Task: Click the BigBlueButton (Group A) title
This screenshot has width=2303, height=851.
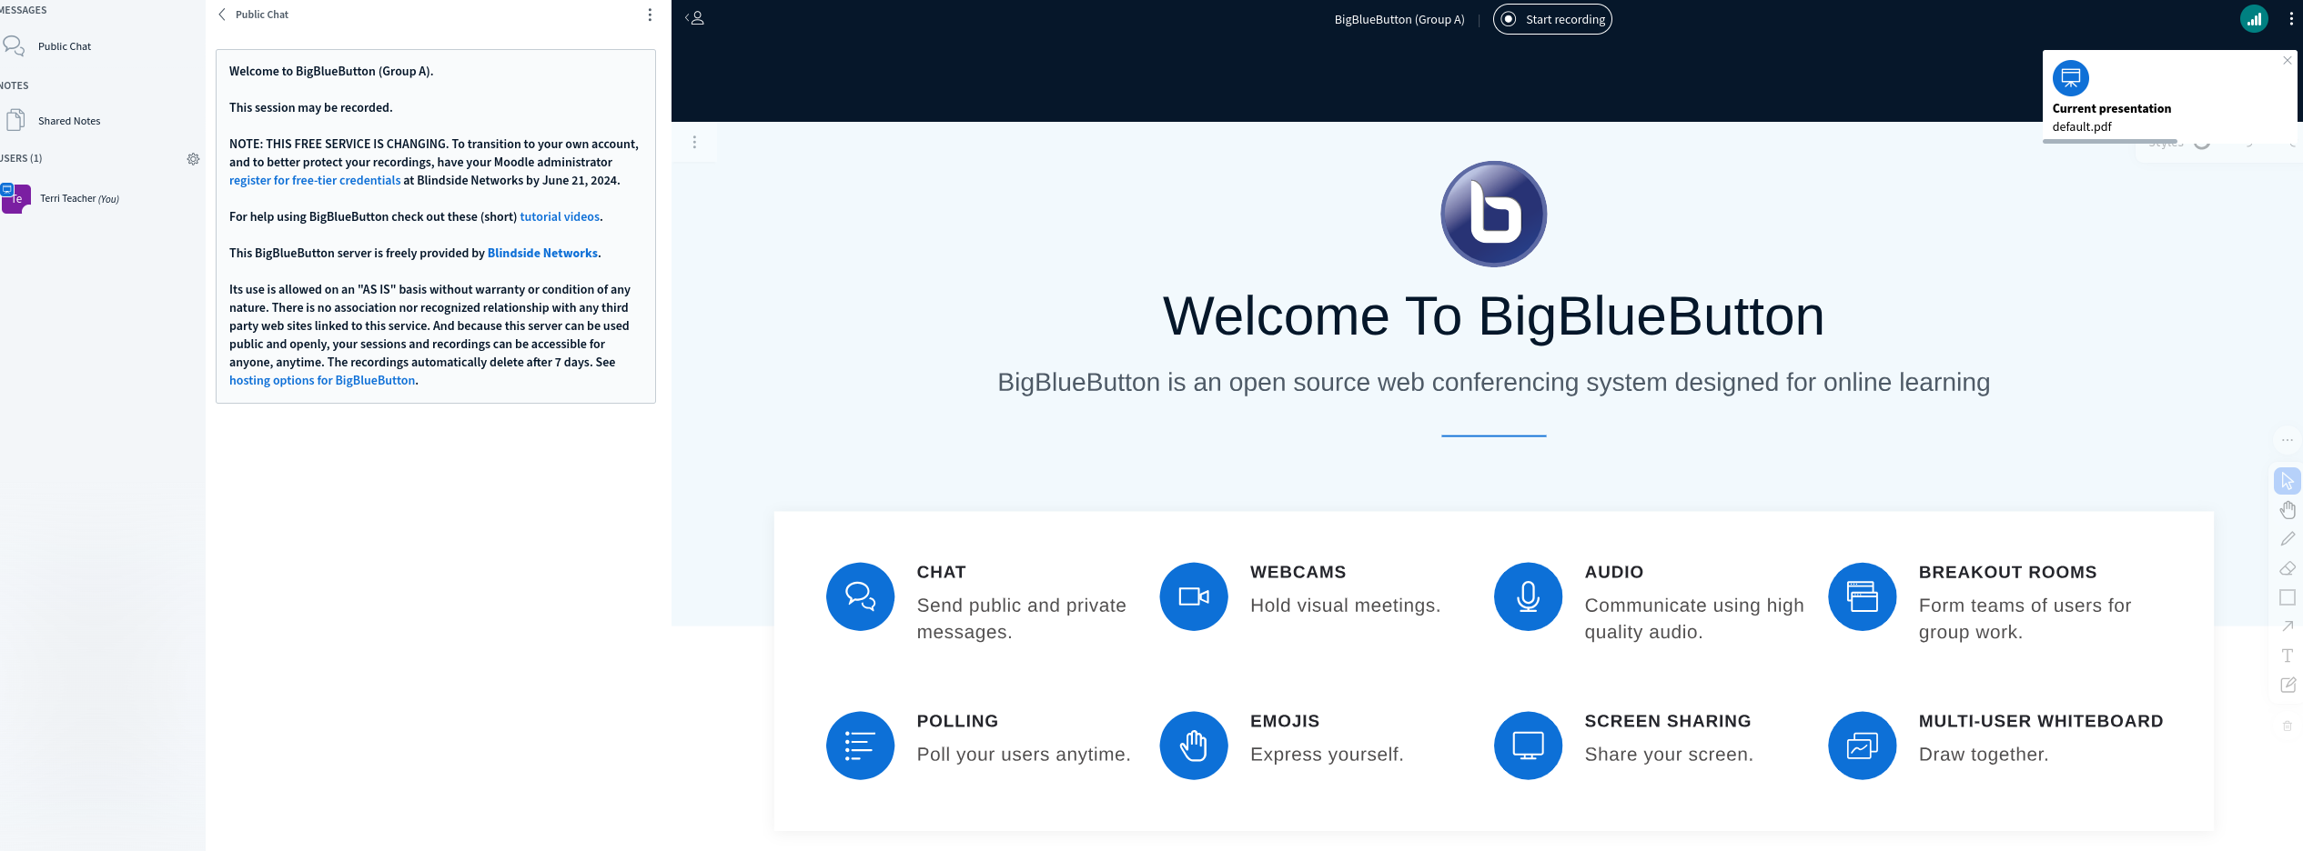Action: coord(1399,19)
